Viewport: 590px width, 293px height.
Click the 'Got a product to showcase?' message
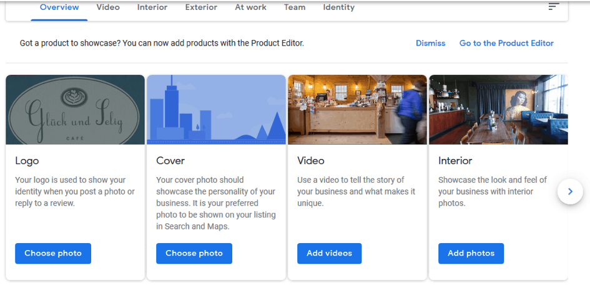pos(162,43)
